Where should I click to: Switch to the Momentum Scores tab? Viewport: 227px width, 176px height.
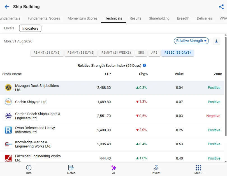[x=82, y=18]
